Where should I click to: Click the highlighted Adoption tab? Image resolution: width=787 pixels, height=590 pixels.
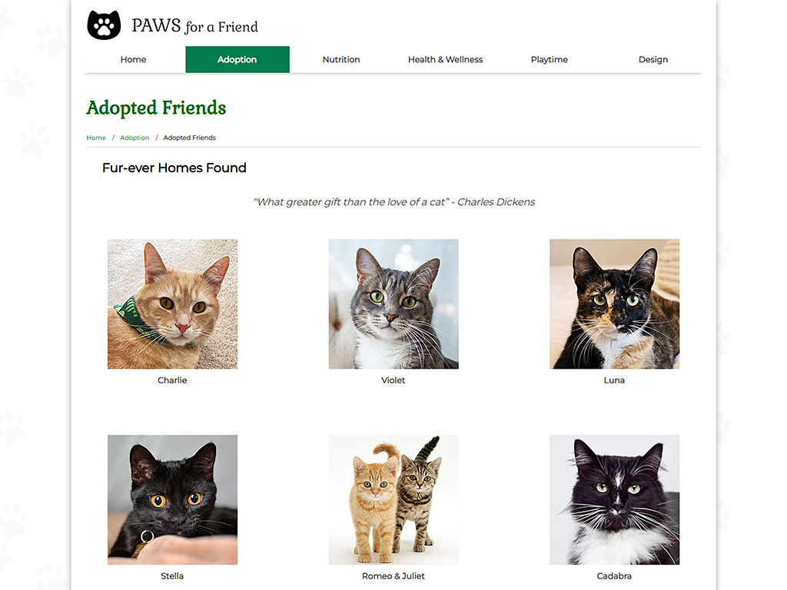point(237,59)
